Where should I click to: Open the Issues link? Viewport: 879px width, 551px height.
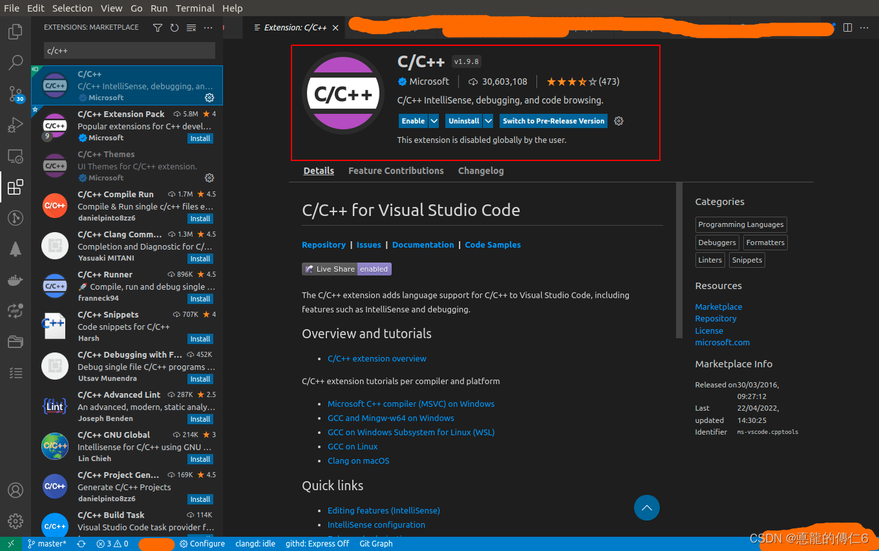[x=369, y=245]
